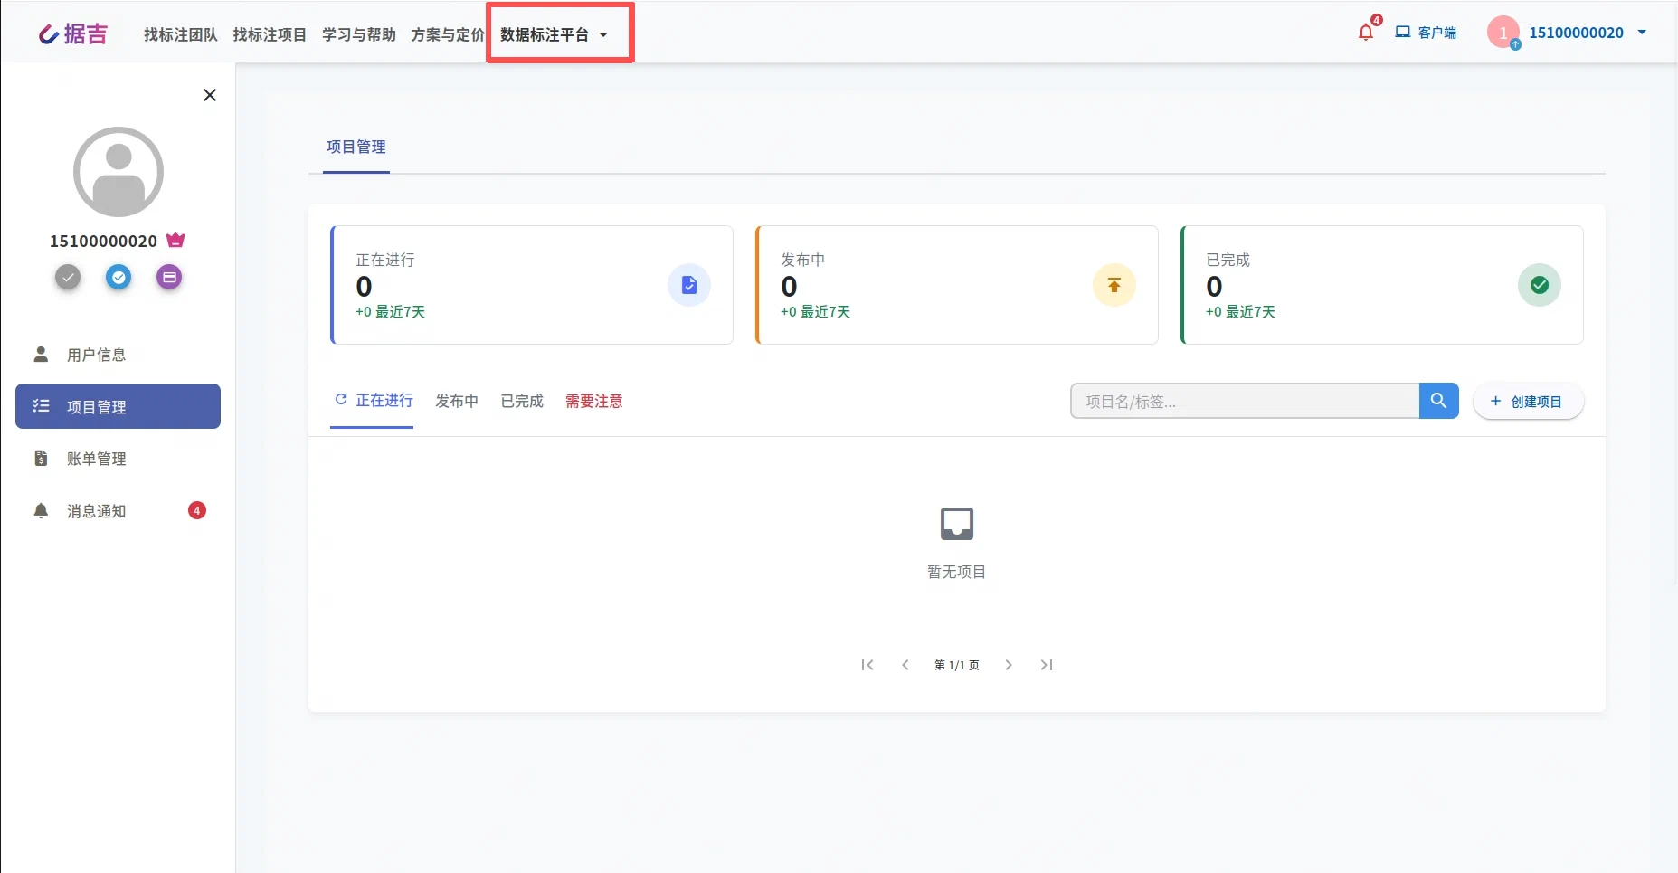Click the purple card badge icon

169,277
